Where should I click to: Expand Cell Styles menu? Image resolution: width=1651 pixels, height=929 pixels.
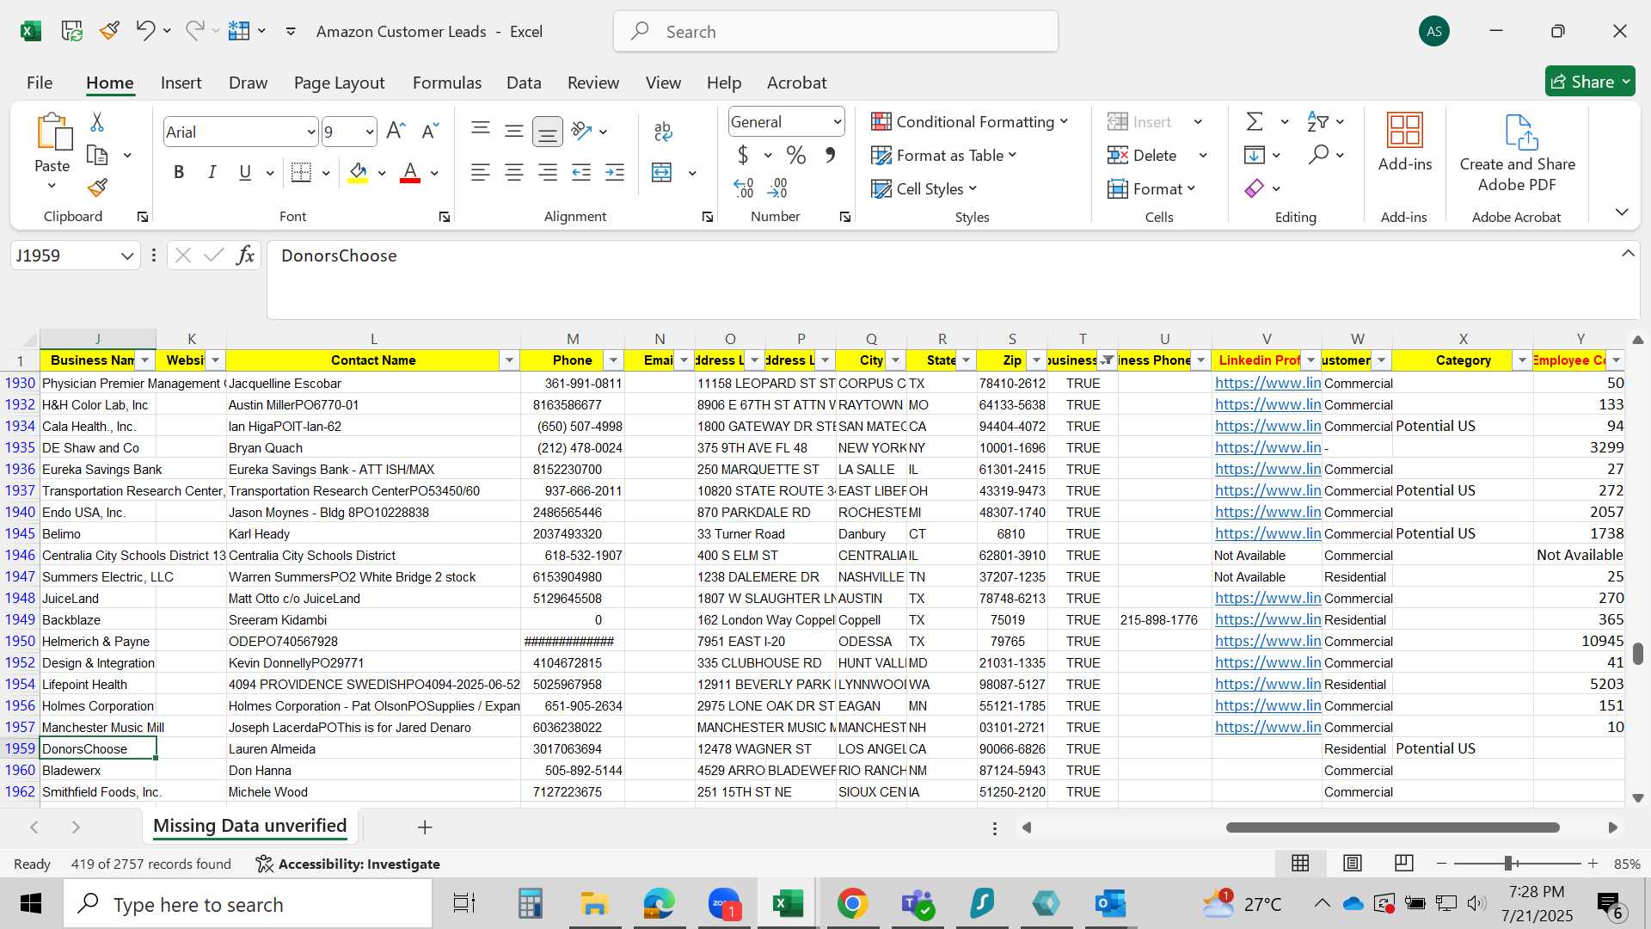(x=924, y=188)
